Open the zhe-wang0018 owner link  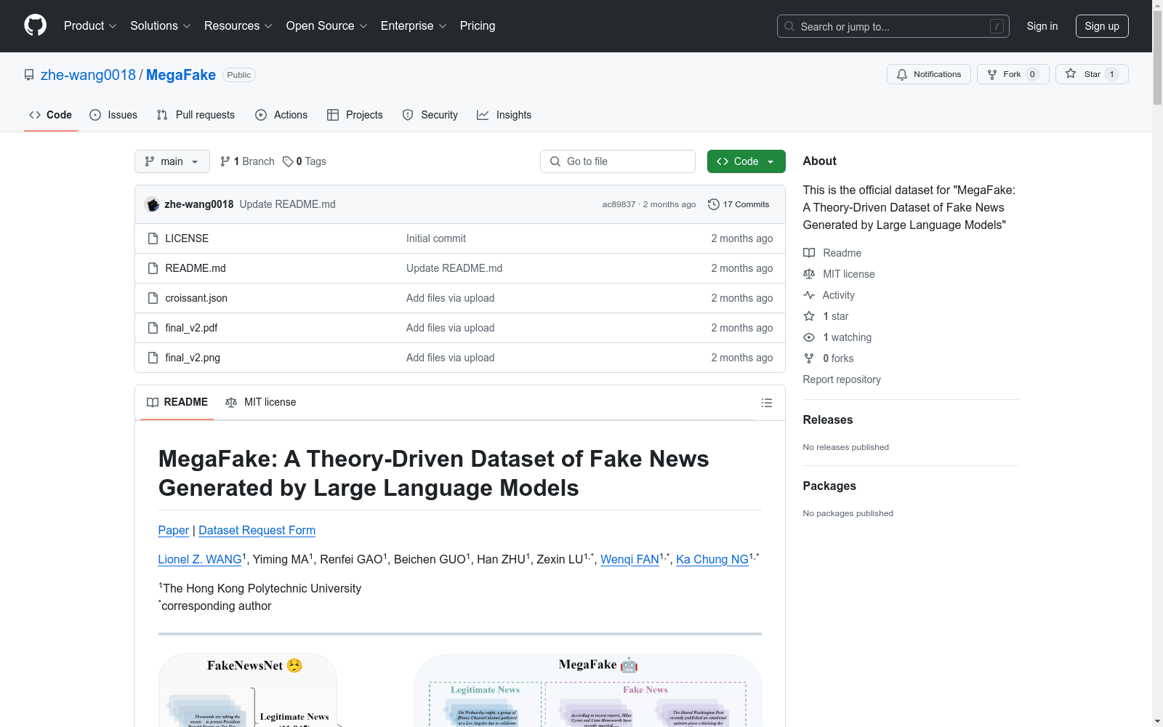(x=88, y=75)
